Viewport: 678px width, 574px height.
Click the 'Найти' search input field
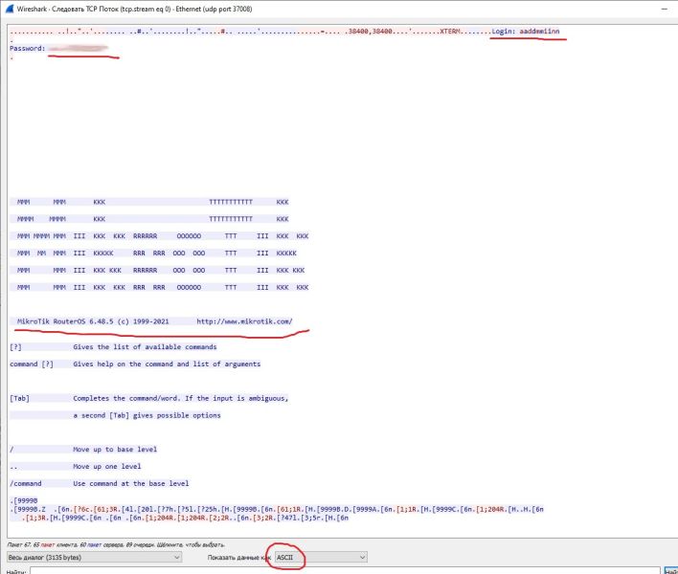pyautogui.click(x=345, y=571)
